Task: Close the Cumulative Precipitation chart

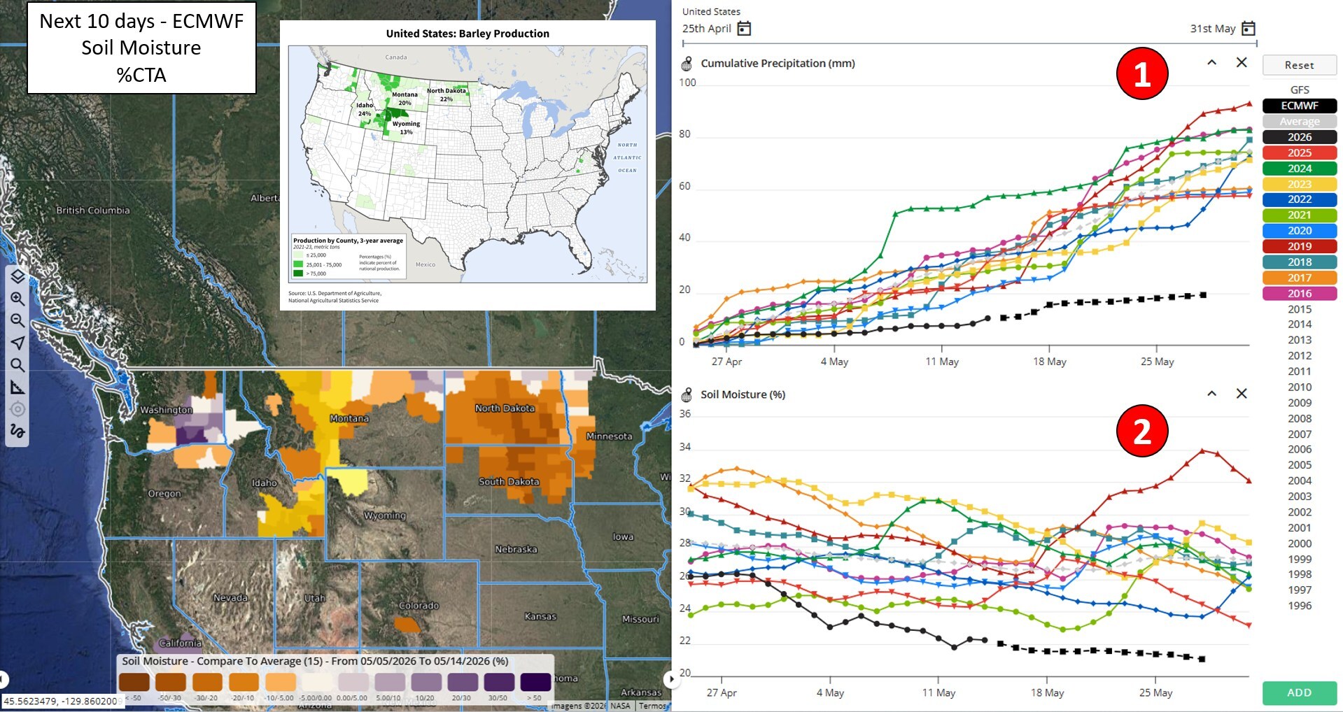Action: [1242, 62]
